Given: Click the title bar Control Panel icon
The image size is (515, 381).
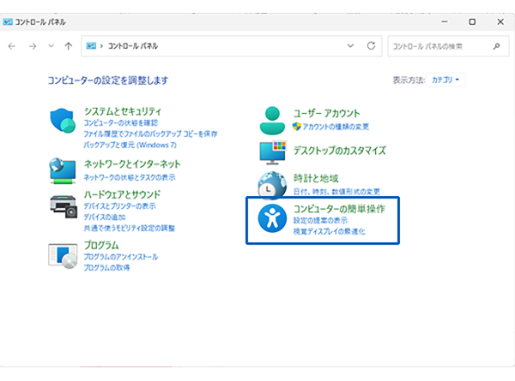Looking at the screenshot, I should point(8,21).
